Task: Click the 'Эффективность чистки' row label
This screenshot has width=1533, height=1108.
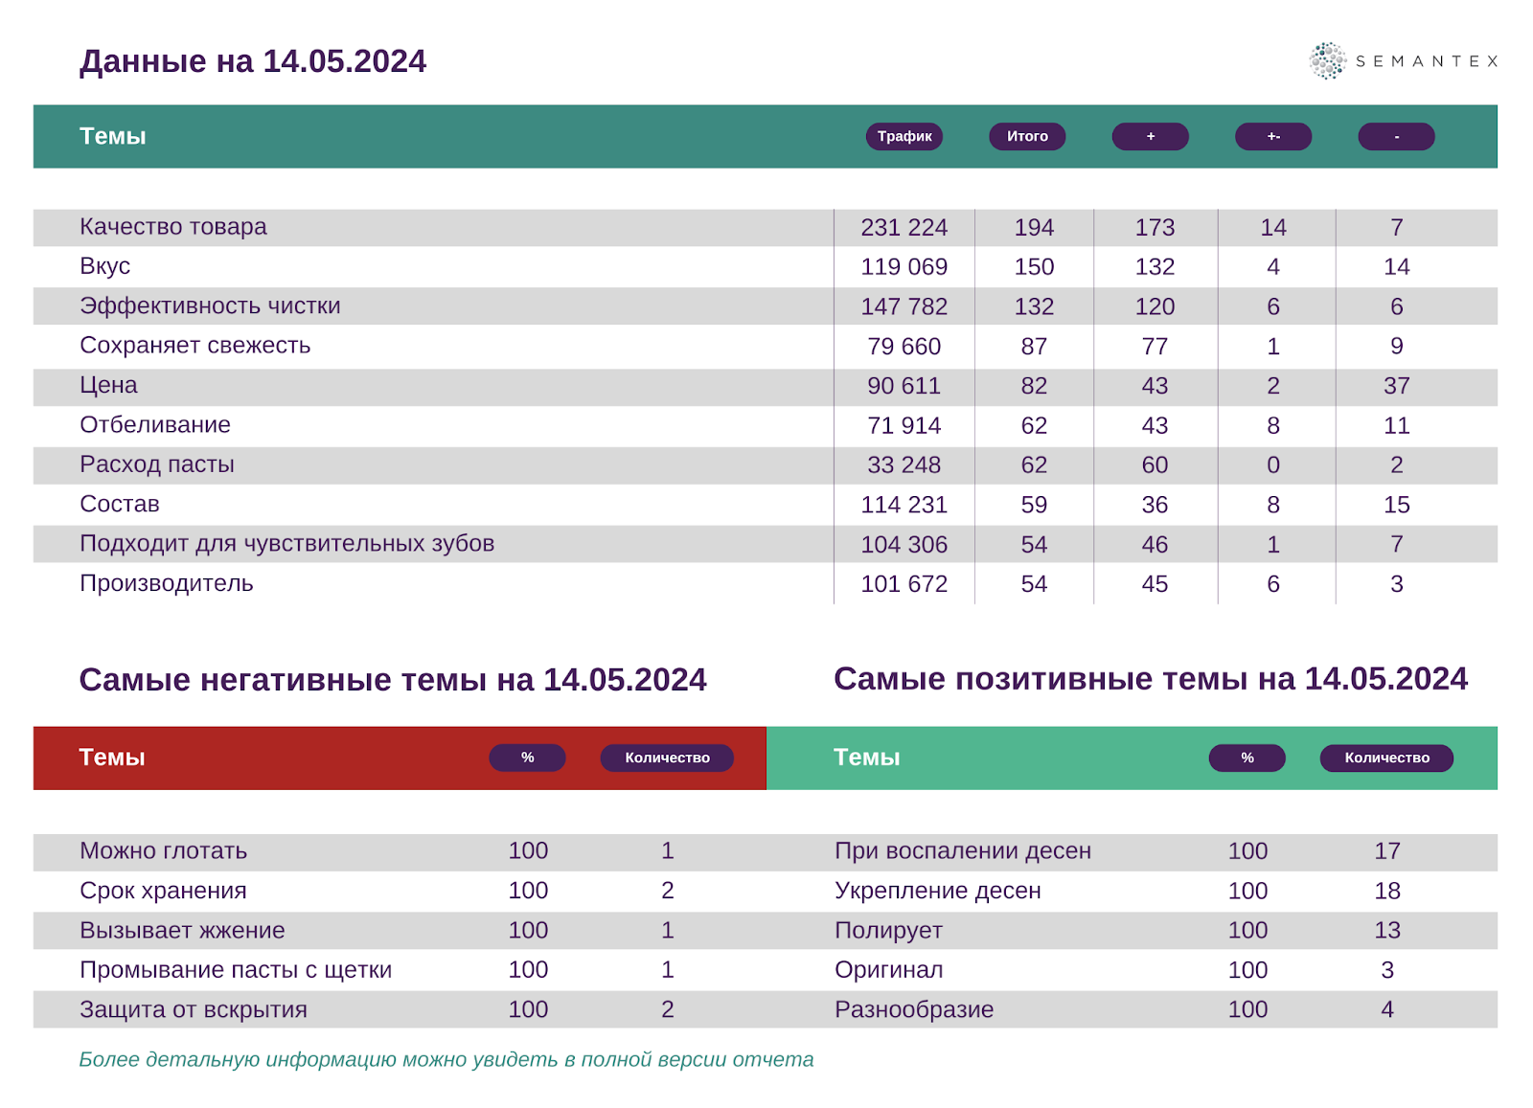Action: (210, 306)
